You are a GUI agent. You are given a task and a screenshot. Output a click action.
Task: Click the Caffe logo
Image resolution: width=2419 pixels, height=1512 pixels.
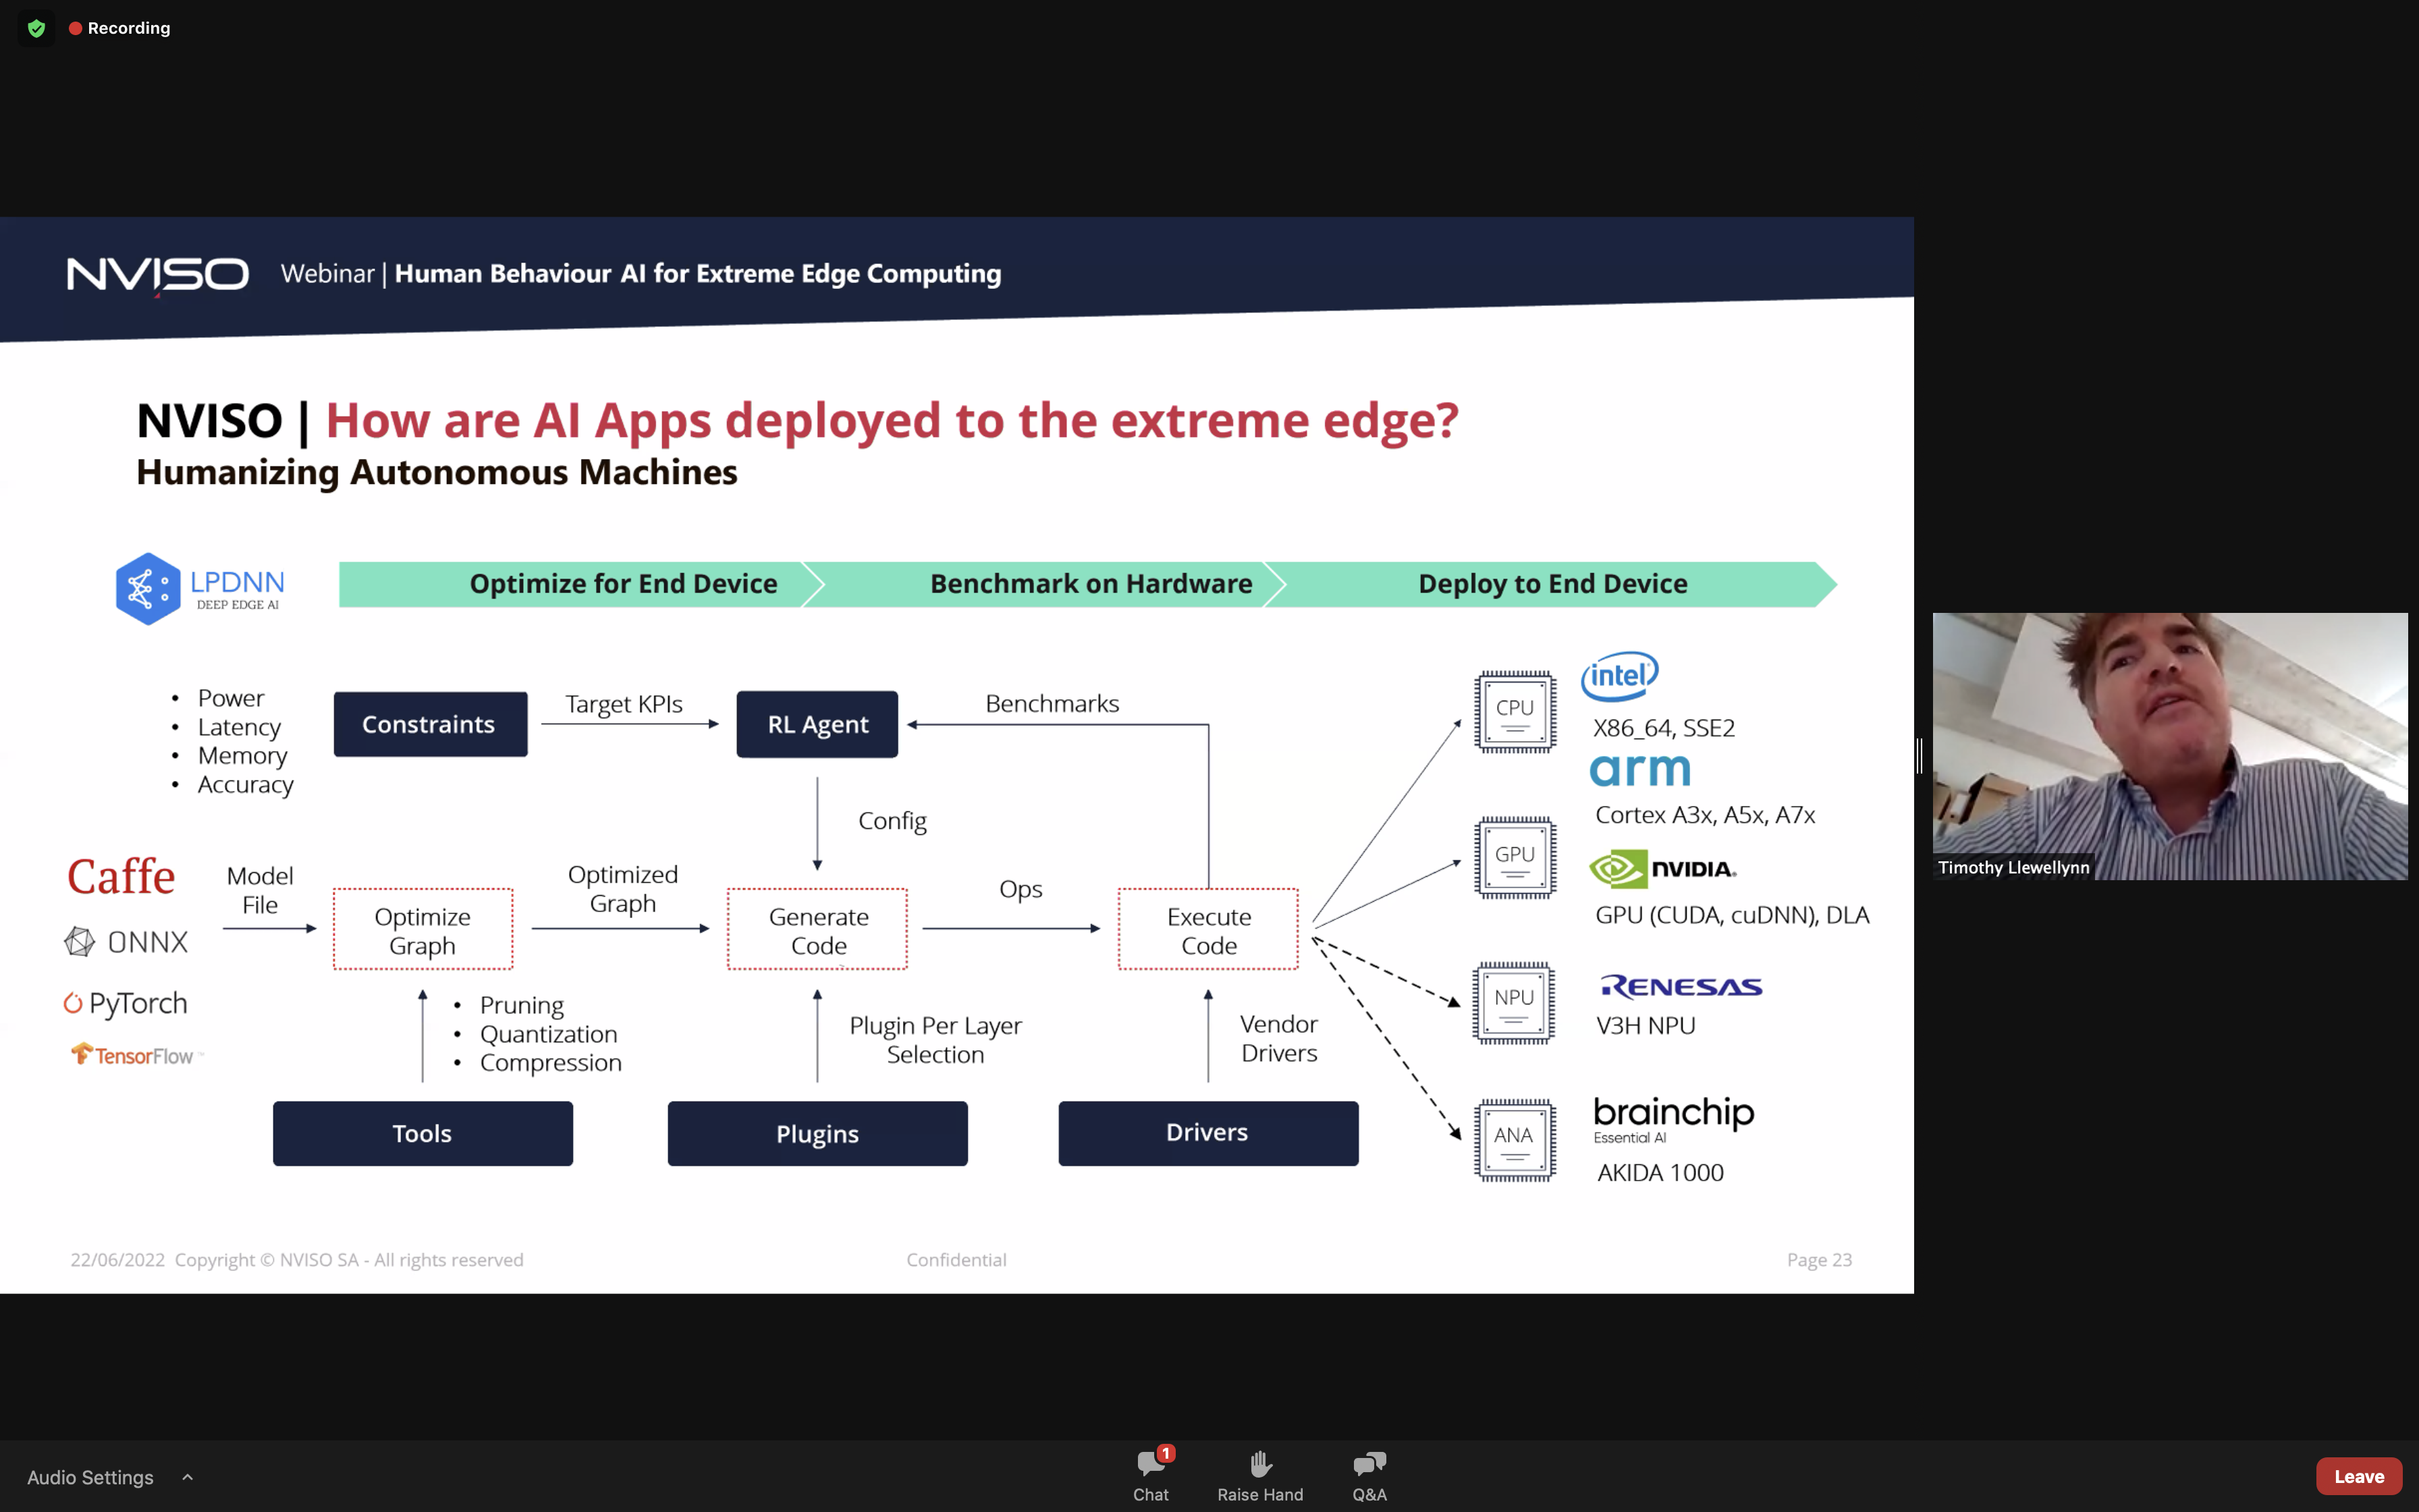pyautogui.click(x=121, y=877)
